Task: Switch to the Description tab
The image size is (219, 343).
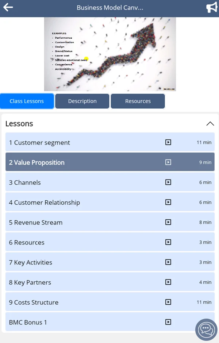Action: pyautogui.click(x=82, y=101)
